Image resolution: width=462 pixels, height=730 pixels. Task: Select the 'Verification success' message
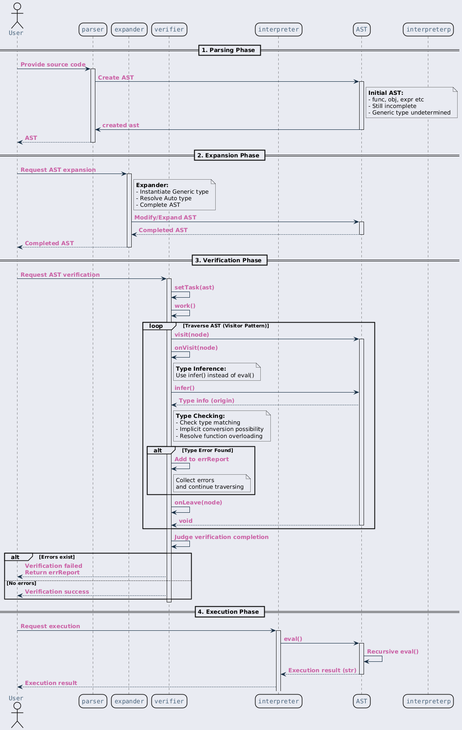57,592
